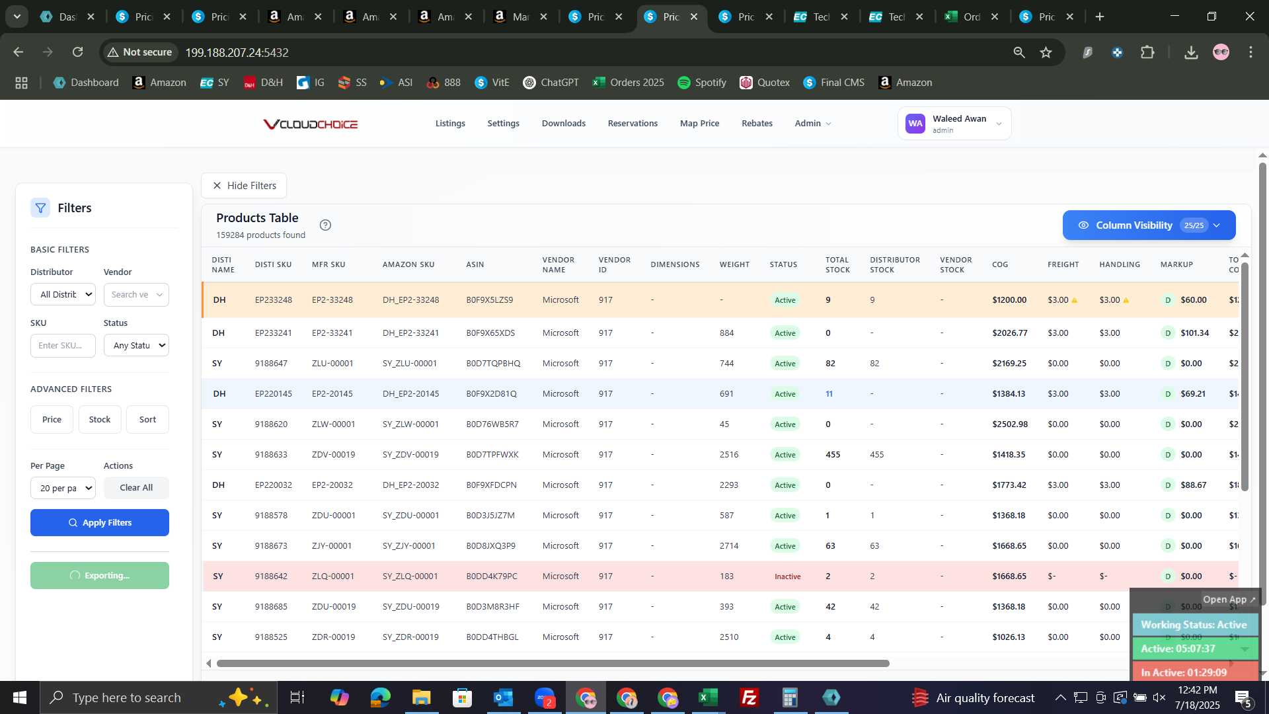Open Outlook from the taskbar
The image size is (1269, 714).
503,697
